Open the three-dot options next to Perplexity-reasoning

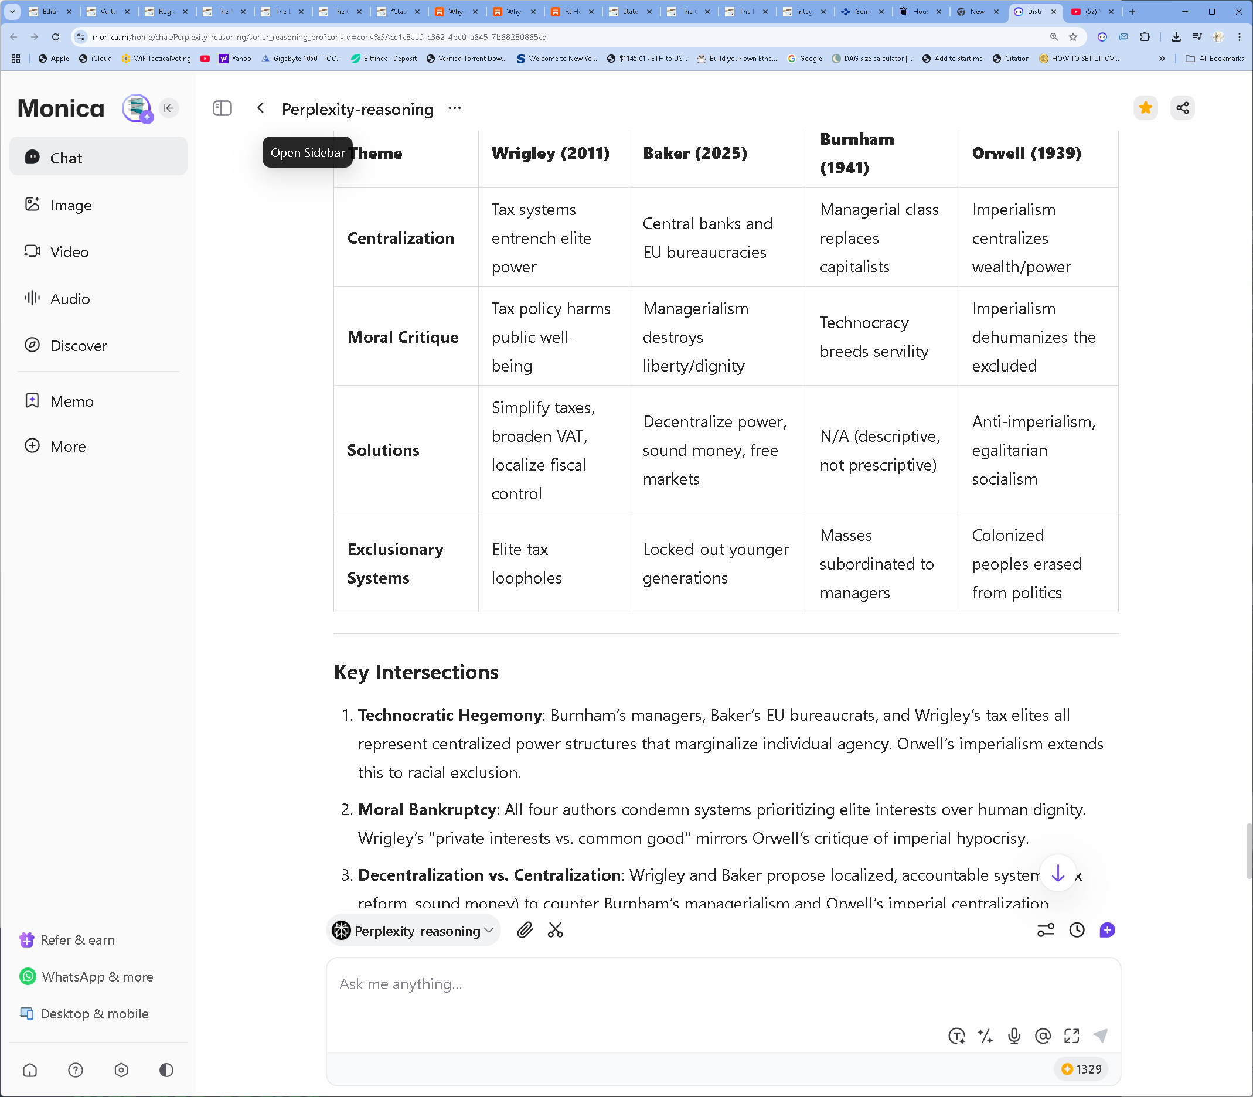[x=455, y=108]
